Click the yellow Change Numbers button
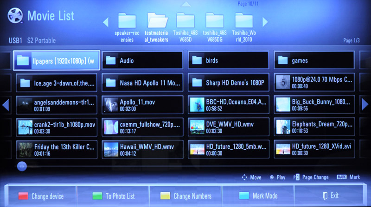The image size is (371, 207). click(186, 196)
